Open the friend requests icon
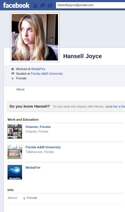Image resolution: width=125 pixels, height=212 pixels. tap(35, 6)
